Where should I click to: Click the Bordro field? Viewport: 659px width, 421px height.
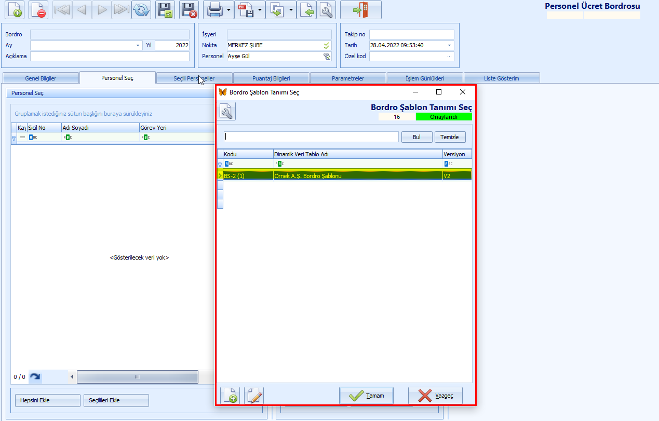click(x=110, y=34)
